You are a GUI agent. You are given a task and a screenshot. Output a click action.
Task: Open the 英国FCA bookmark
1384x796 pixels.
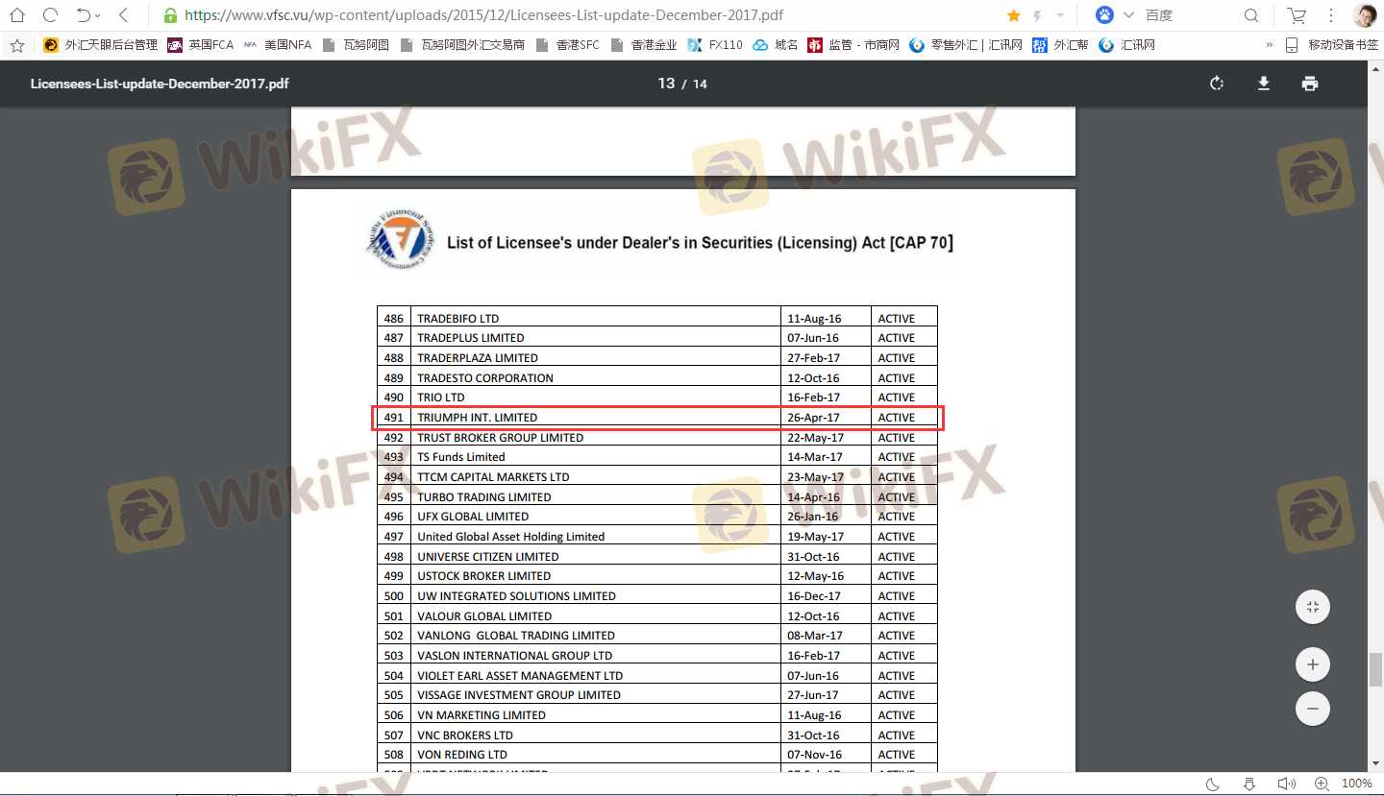(201, 45)
